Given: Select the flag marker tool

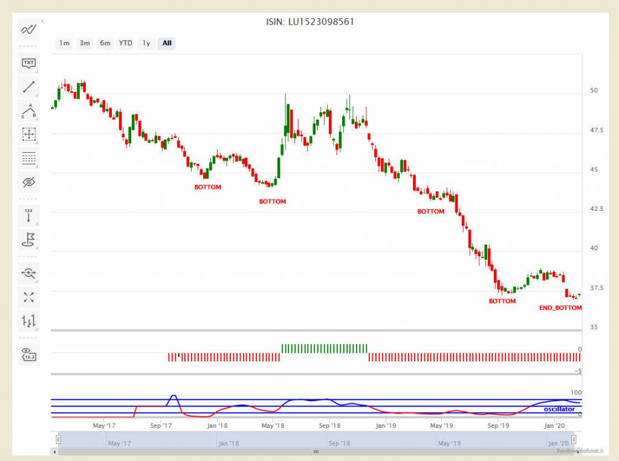Looking at the screenshot, I should coord(28,240).
